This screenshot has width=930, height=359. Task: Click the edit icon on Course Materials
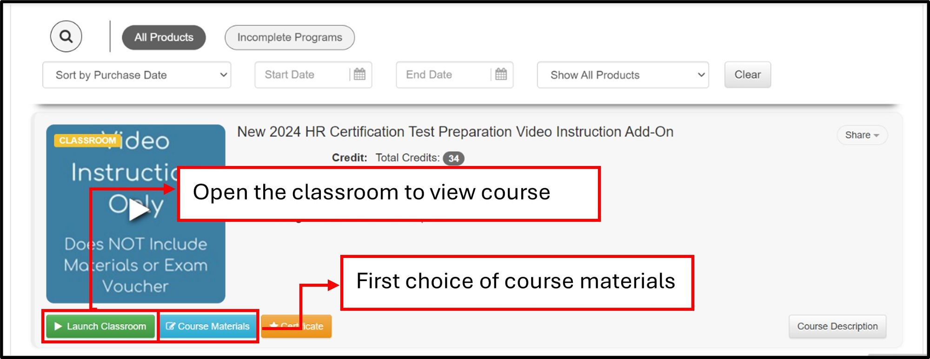pos(170,327)
